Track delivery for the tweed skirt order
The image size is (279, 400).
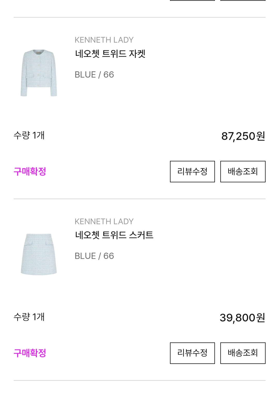coord(243,353)
